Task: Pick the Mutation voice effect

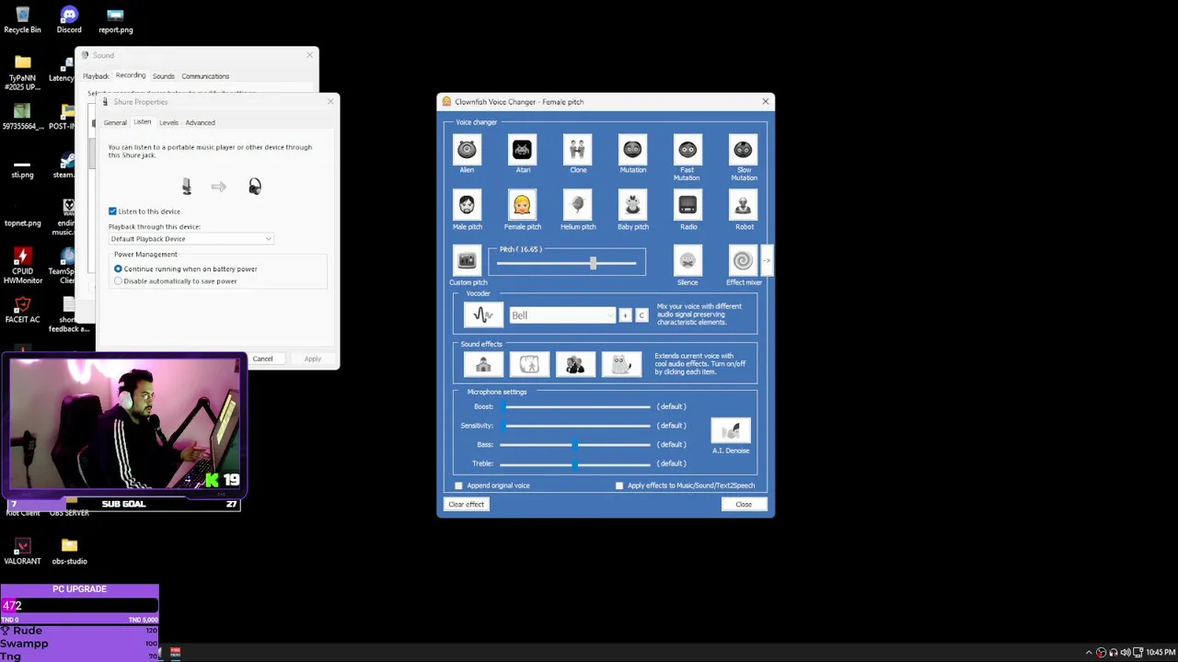Action: [x=632, y=150]
